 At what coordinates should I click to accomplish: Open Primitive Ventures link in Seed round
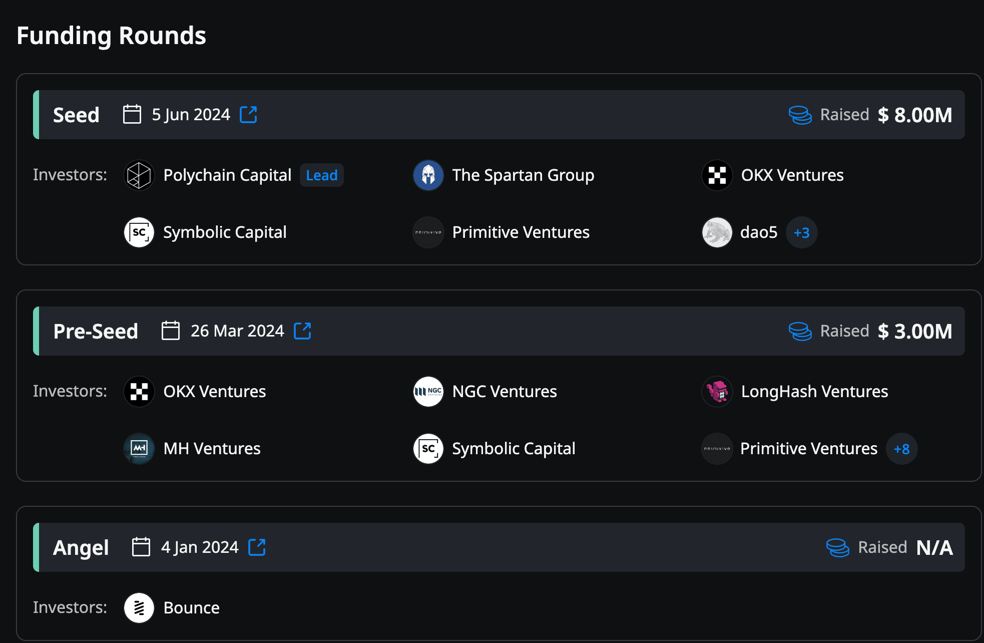(x=521, y=232)
